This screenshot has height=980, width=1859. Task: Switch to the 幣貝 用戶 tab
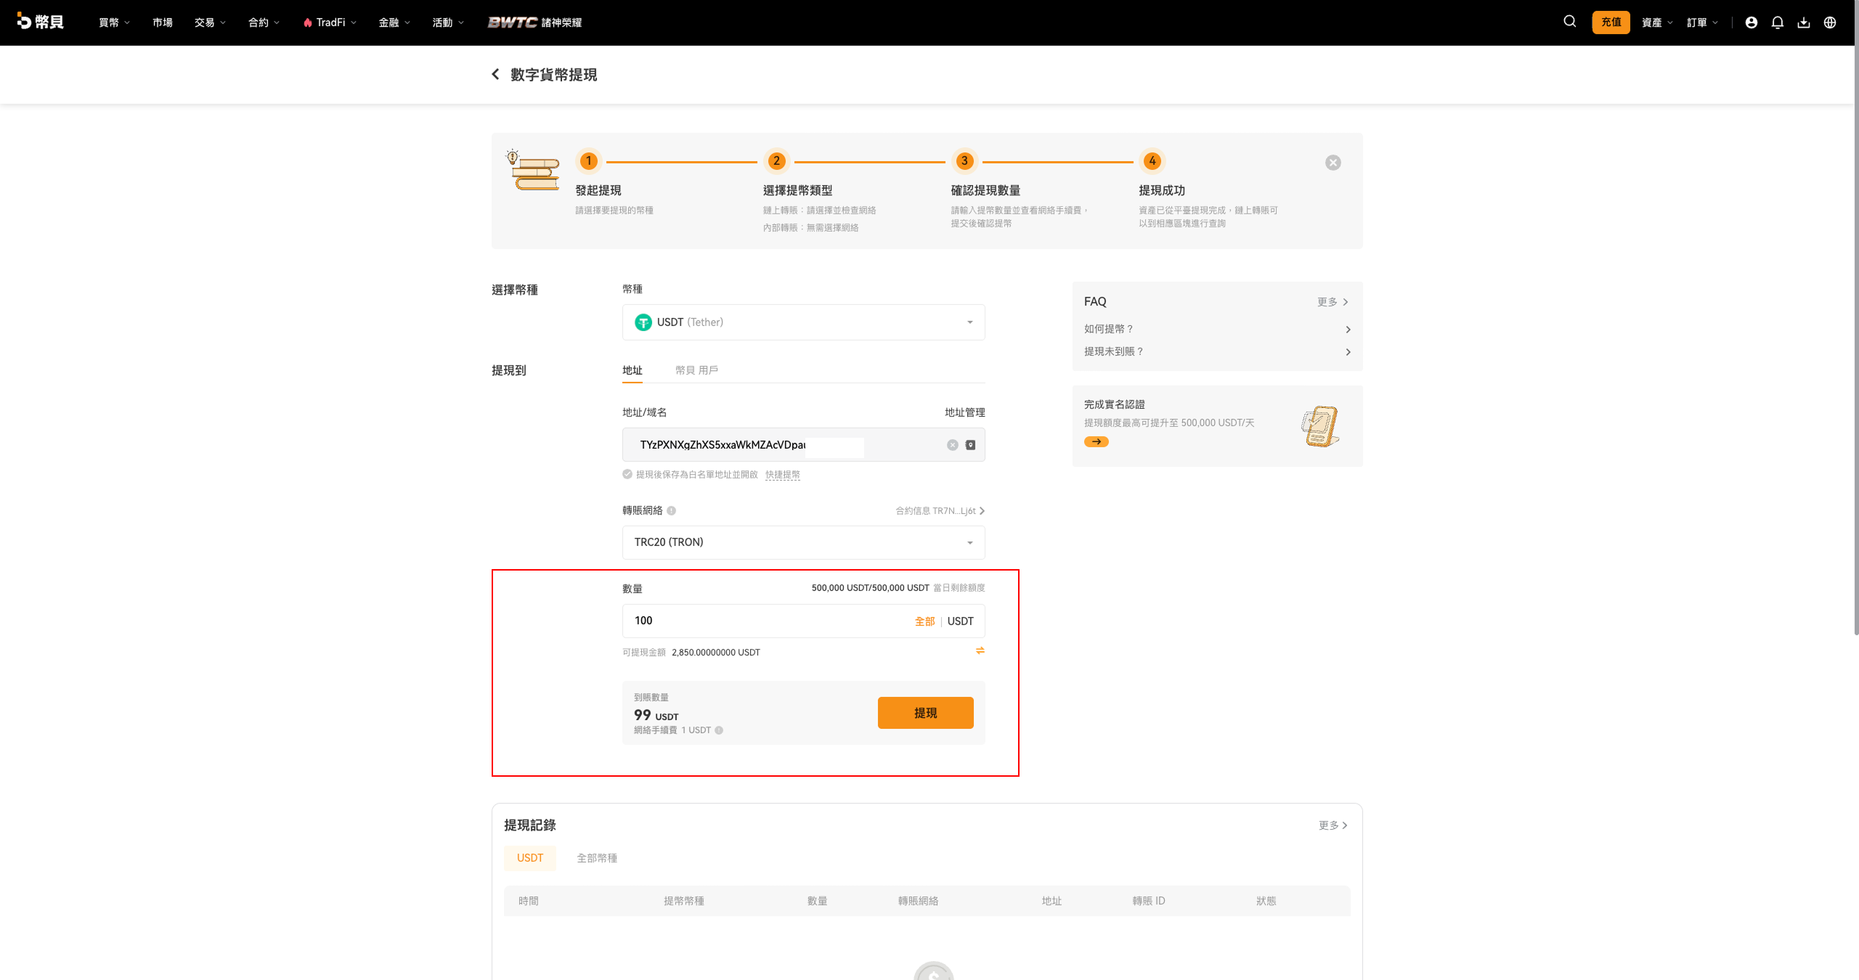[696, 370]
